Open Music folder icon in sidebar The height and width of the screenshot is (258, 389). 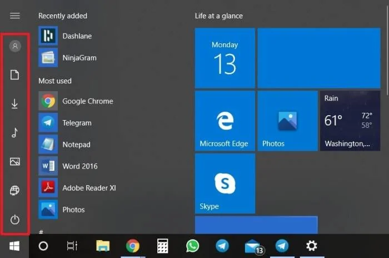pyautogui.click(x=14, y=132)
